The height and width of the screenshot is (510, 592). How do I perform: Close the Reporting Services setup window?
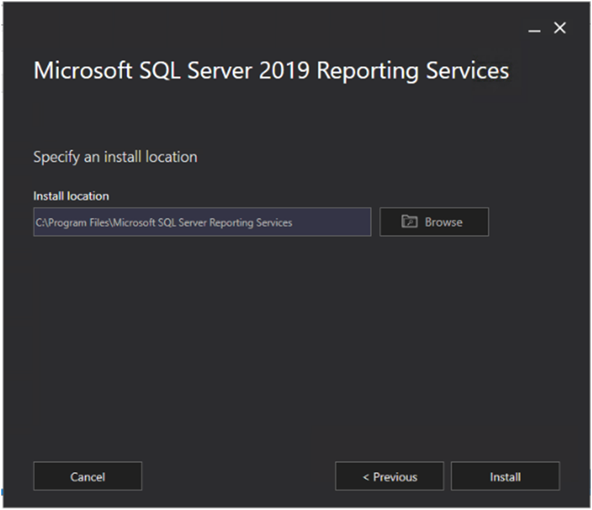tap(560, 28)
